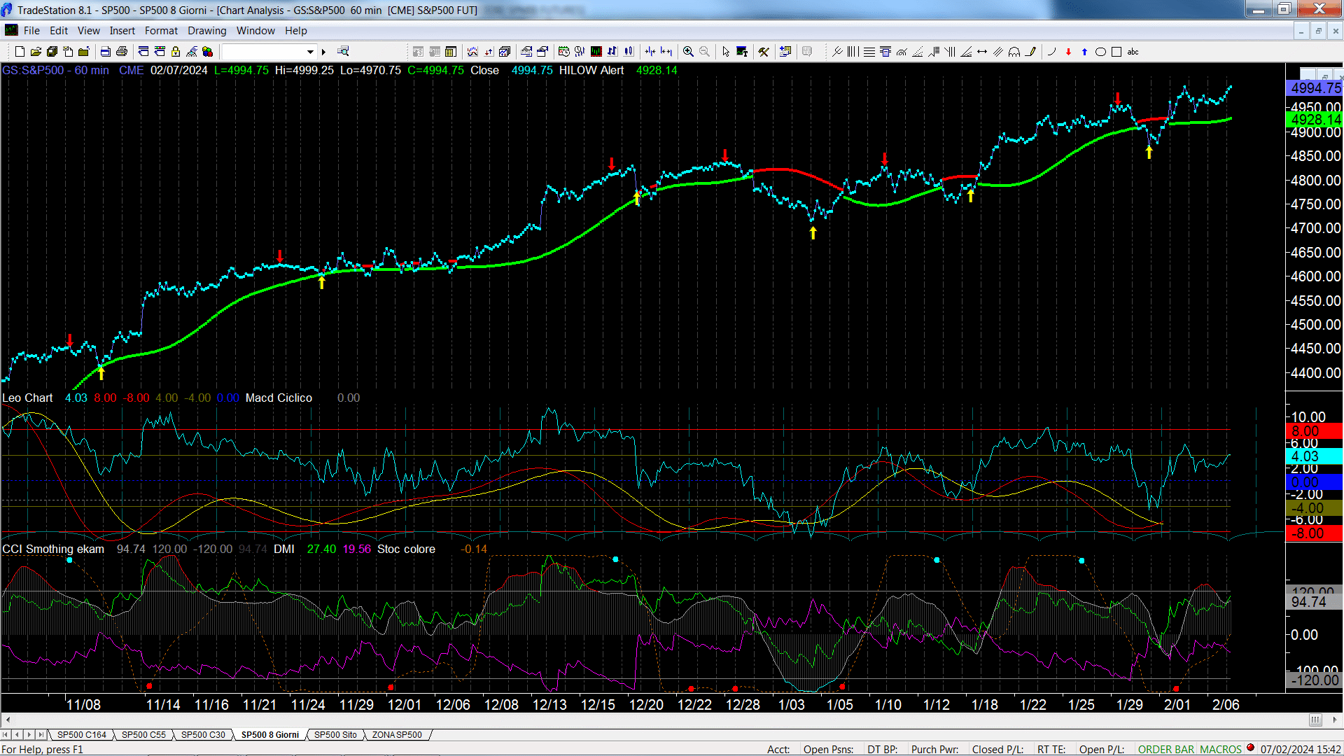Click the padlock icon in toolbar
1344x756 pixels.
(176, 52)
